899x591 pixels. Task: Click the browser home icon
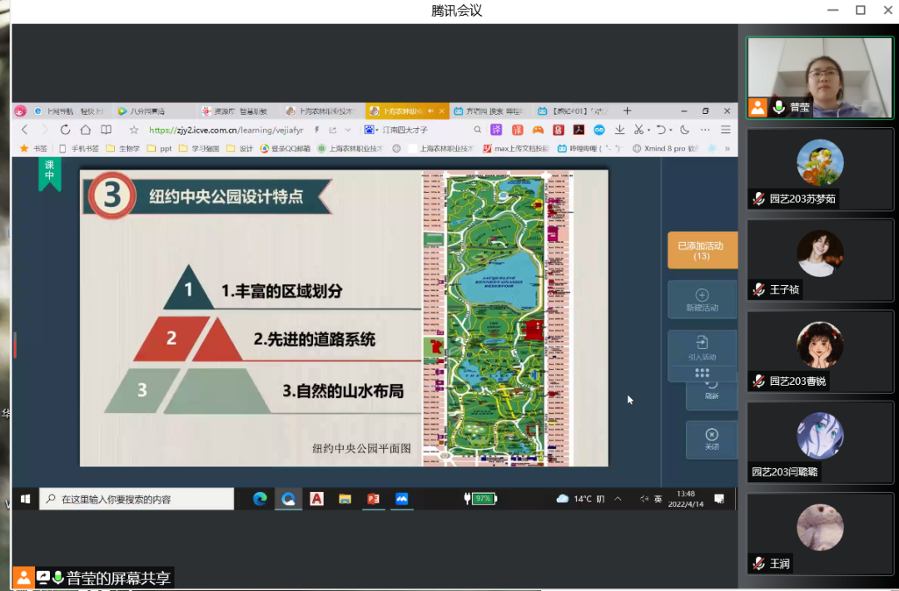[85, 130]
